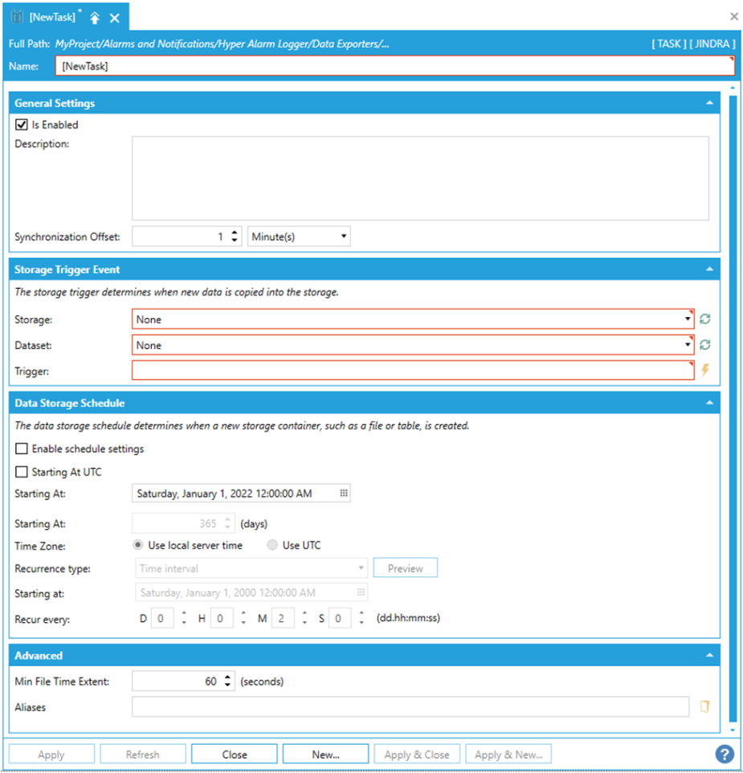This screenshot has width=743, height=773.
Task: Click the [ TASK ] [ JINDRA ] label
Action: [x=693, y=44]
